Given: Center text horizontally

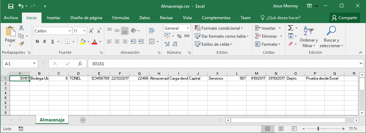Looking at the screenshot, I should point(117,42).
